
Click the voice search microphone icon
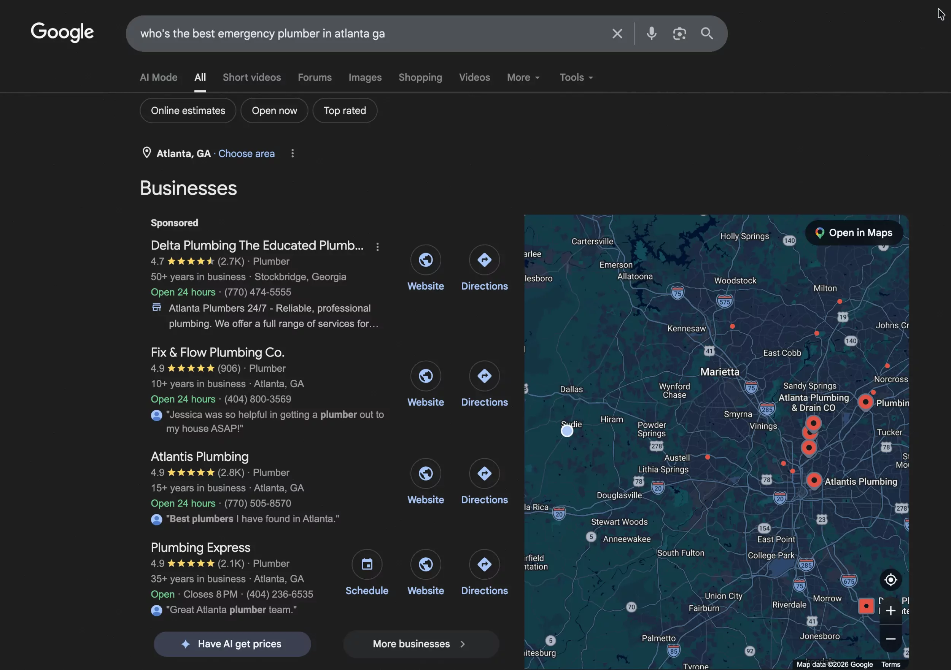(x=651, y=33)
